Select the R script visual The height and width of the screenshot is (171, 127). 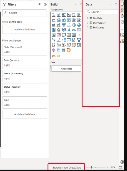click(79, 35)
